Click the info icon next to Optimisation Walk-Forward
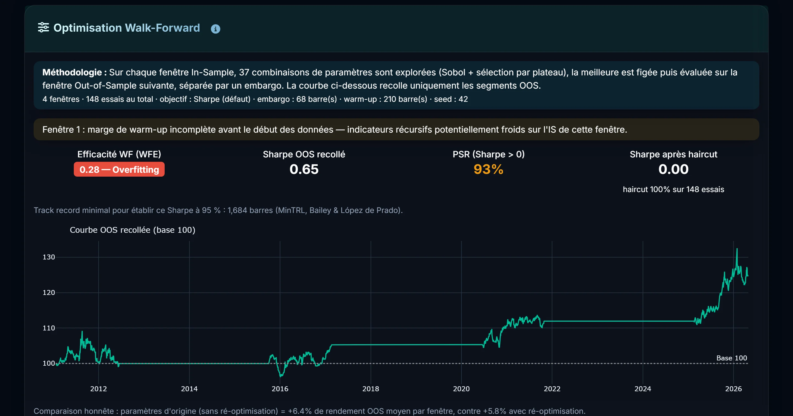 [x=215, y=29]
